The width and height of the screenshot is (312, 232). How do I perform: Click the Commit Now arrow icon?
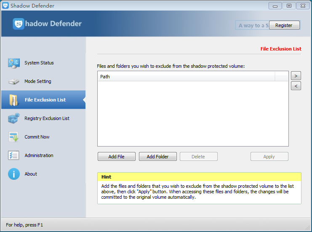(x=14, y=137)
